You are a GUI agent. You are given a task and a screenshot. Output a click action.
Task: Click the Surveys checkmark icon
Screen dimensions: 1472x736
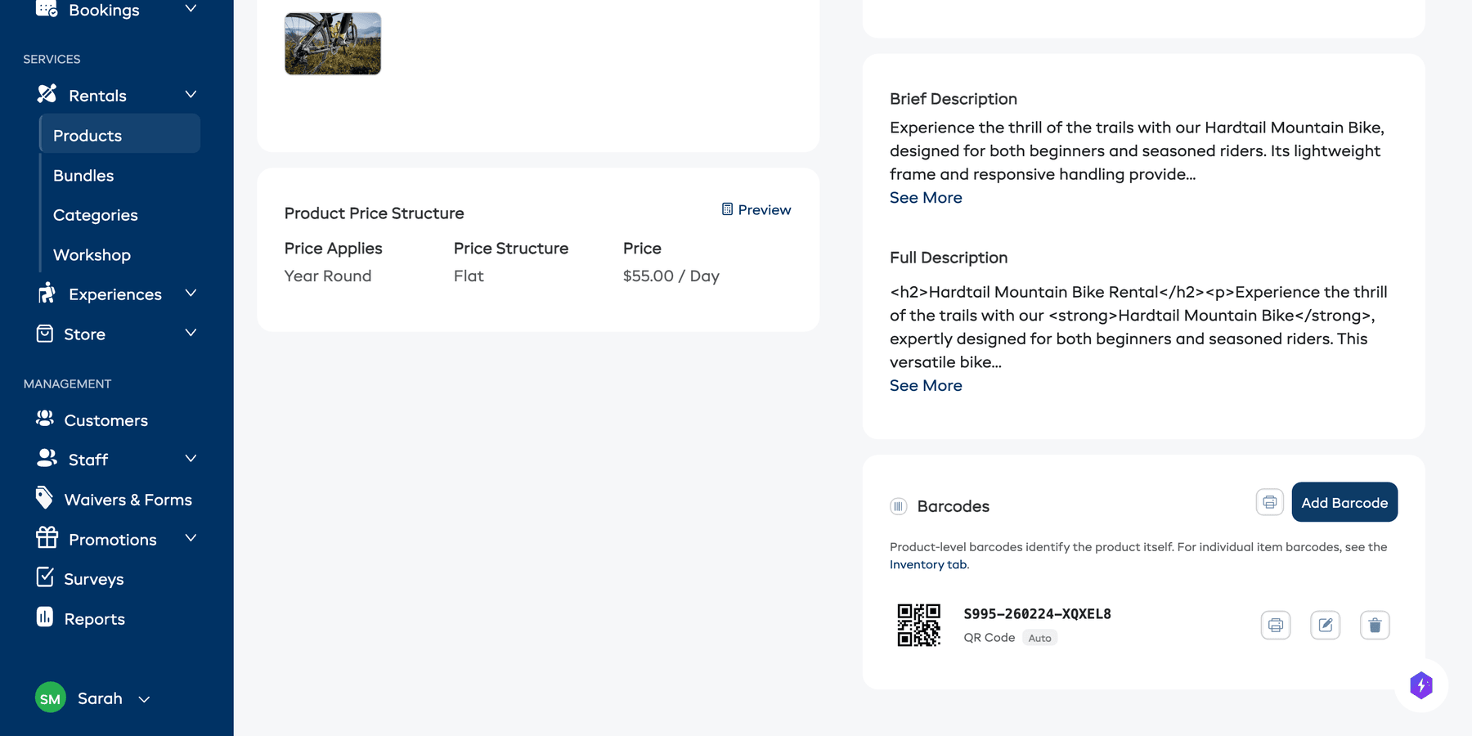click(x=45, y=578)
